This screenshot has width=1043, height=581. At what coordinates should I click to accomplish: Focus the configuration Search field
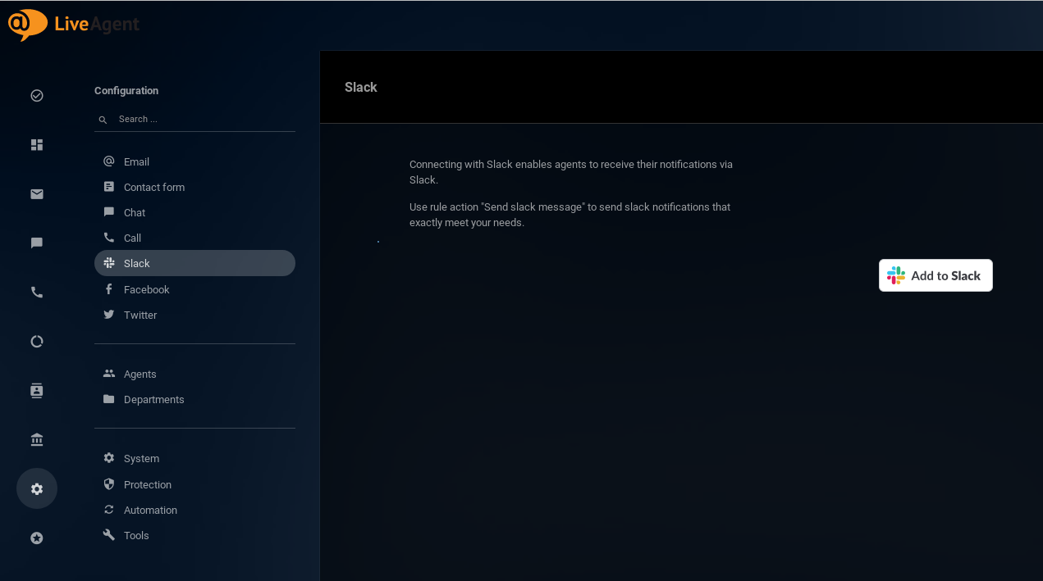(194, 120)
